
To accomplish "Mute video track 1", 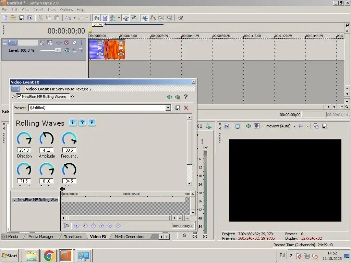I will [x=74, y=43].
